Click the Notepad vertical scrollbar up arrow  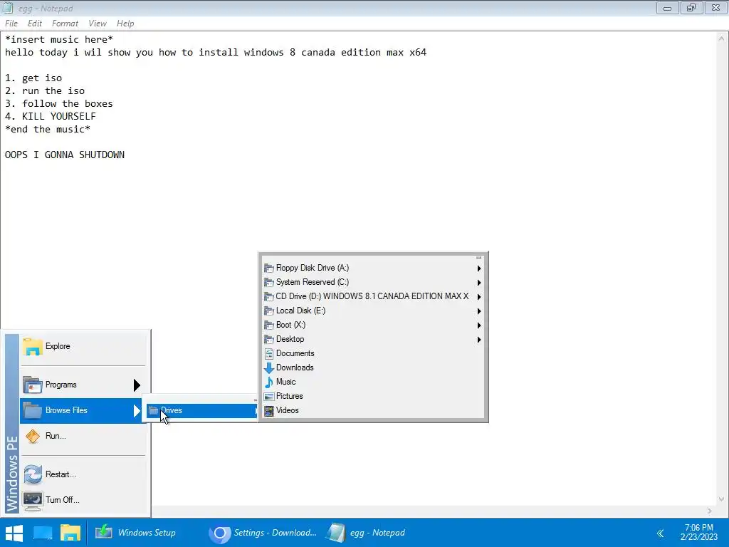point(722,38)
